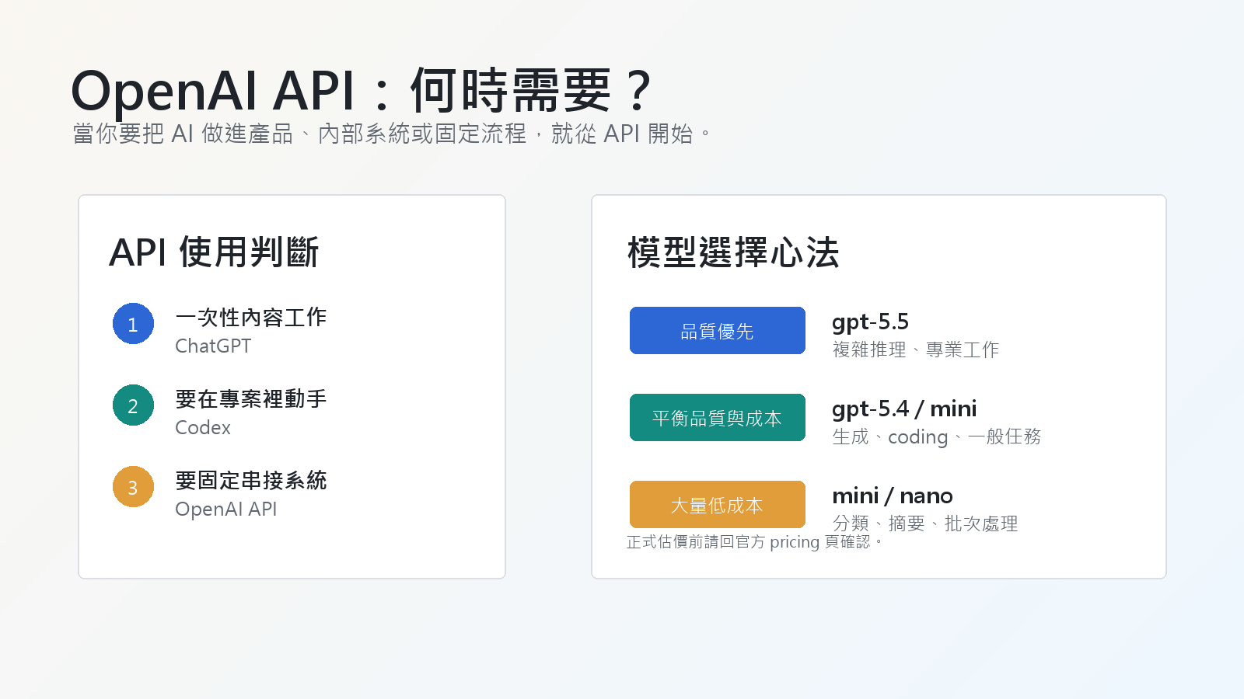Click the slide title OpenAI API：何時需要？
The image size is (1244, 699).
click(x=362, y=91)
